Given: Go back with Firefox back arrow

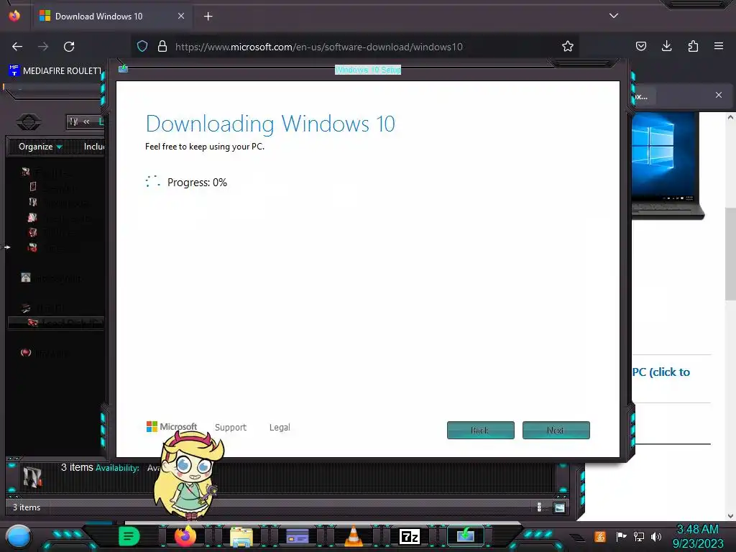Looking at the screenshot, I should pos(17,47).
